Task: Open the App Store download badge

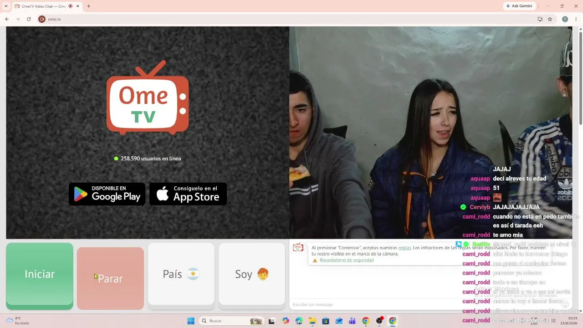Action: point(188,194)
